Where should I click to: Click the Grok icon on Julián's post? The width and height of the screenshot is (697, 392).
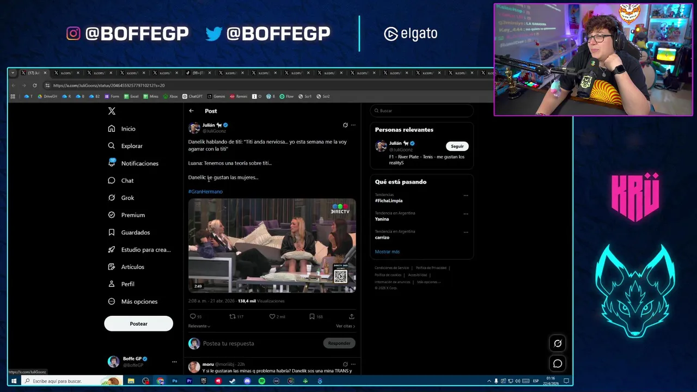pos(345,125)
